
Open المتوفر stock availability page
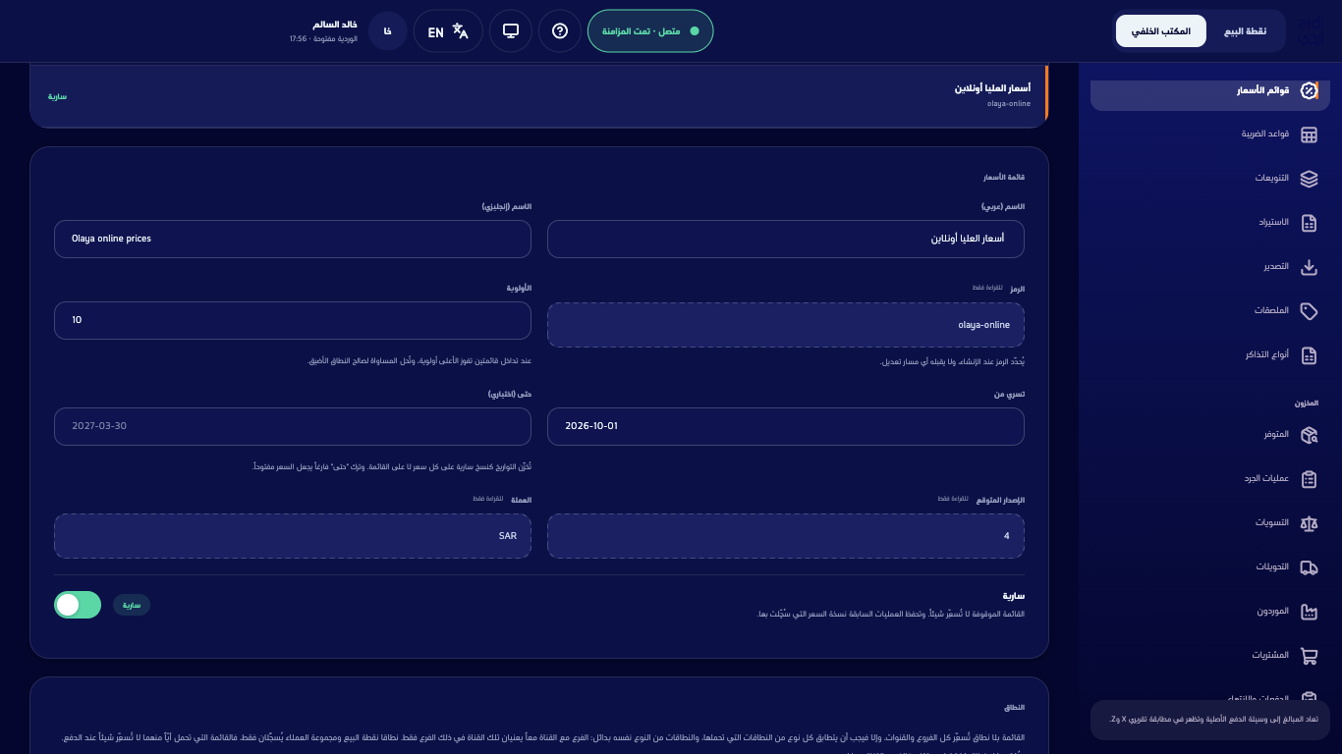pyautogui.click(x=1209, y=435)
